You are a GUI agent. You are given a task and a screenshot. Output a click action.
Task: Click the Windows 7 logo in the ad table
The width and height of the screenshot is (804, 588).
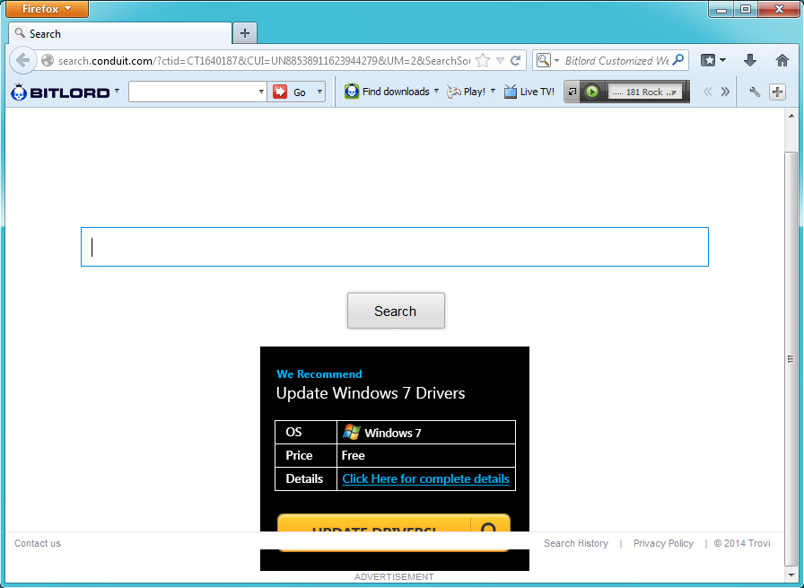pyautogui.click(x=352, y=432)
